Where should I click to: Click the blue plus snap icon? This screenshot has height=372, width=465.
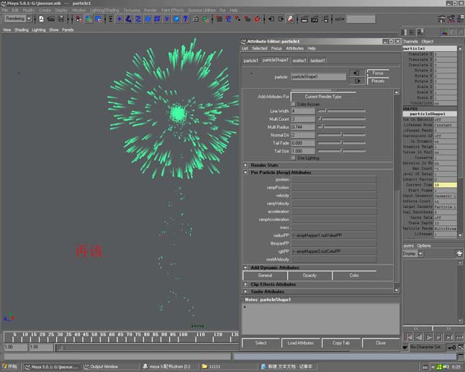point(119,19)
